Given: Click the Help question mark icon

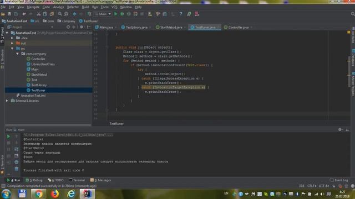Looking at the screenshot, I should point(181,14).
